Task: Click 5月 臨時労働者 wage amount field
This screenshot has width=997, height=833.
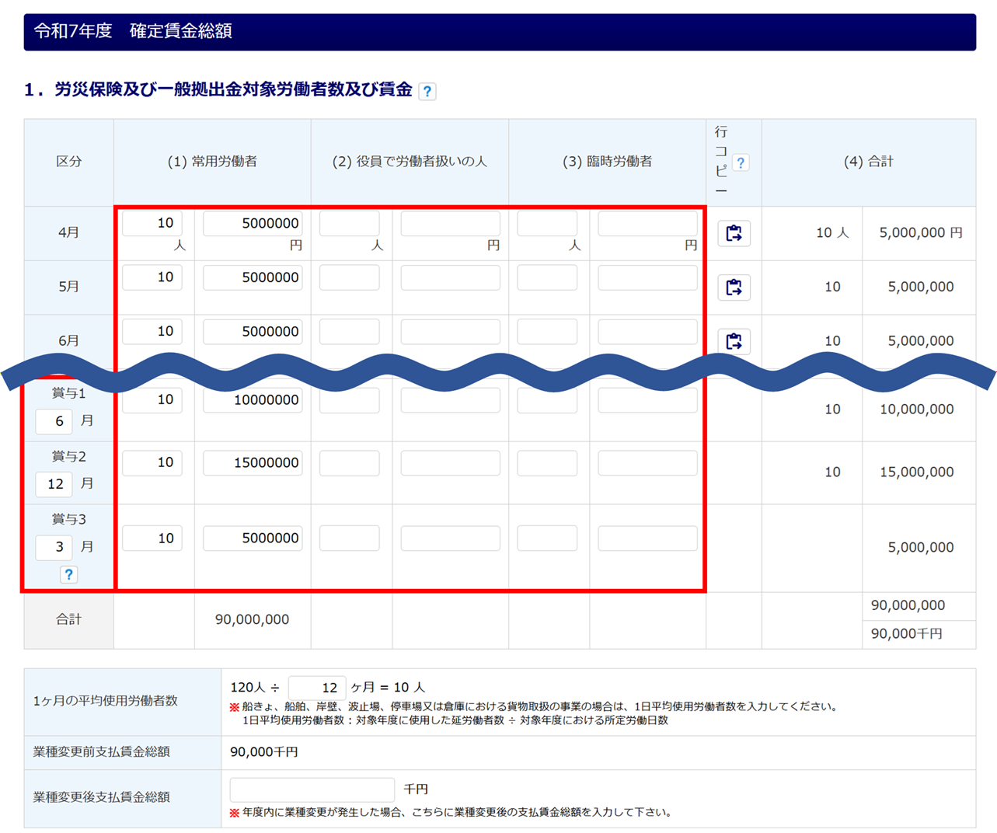Action: 647,277
